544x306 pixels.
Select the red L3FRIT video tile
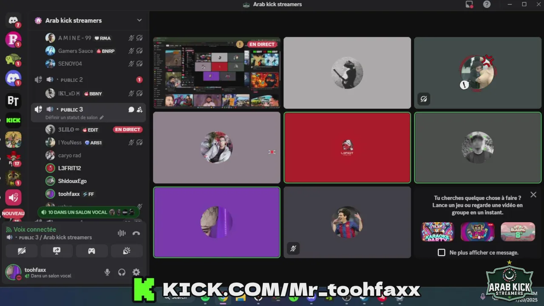click(x=347, y=147)
